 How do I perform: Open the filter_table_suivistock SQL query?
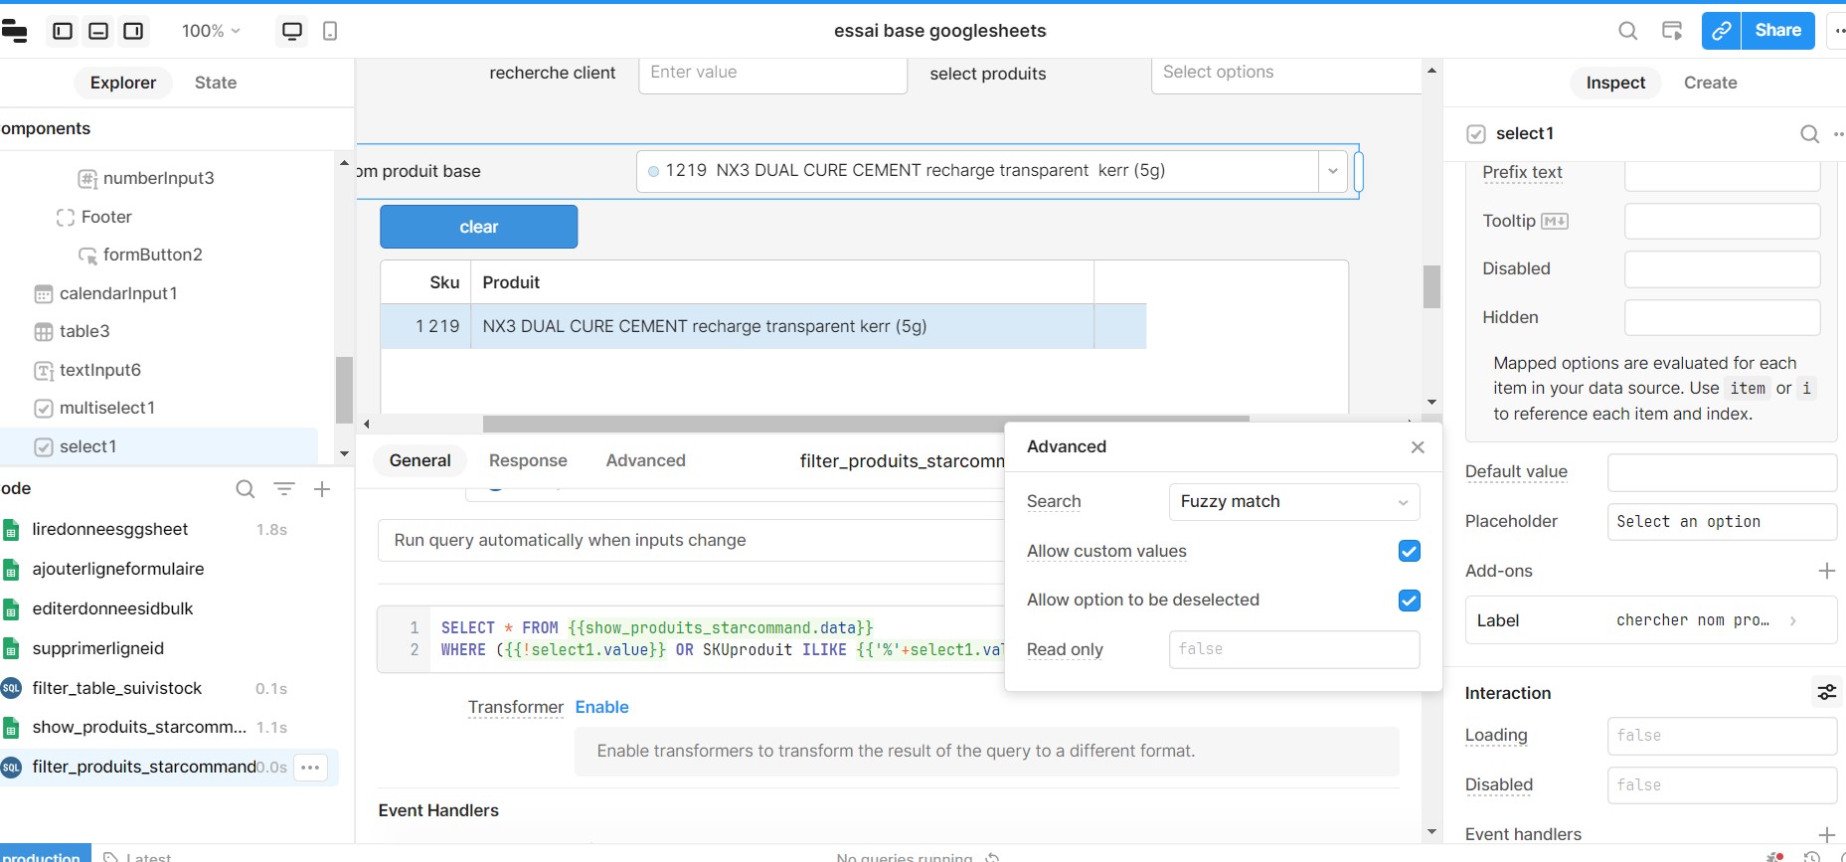point(116,688)
